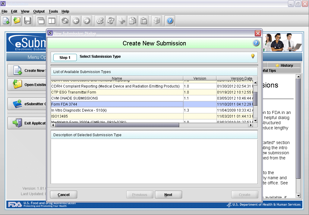Click submission list scroll up arrow

(x=255, y=83)
